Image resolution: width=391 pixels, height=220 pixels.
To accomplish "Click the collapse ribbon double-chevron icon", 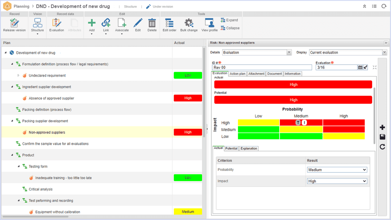I will pos(364,7).
